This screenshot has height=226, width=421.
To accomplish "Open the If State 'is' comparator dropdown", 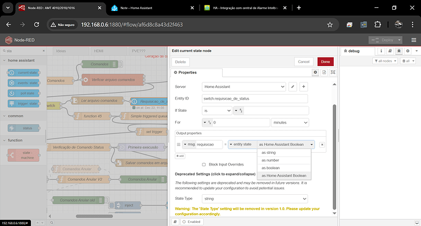I will click(x=217, y=111).
